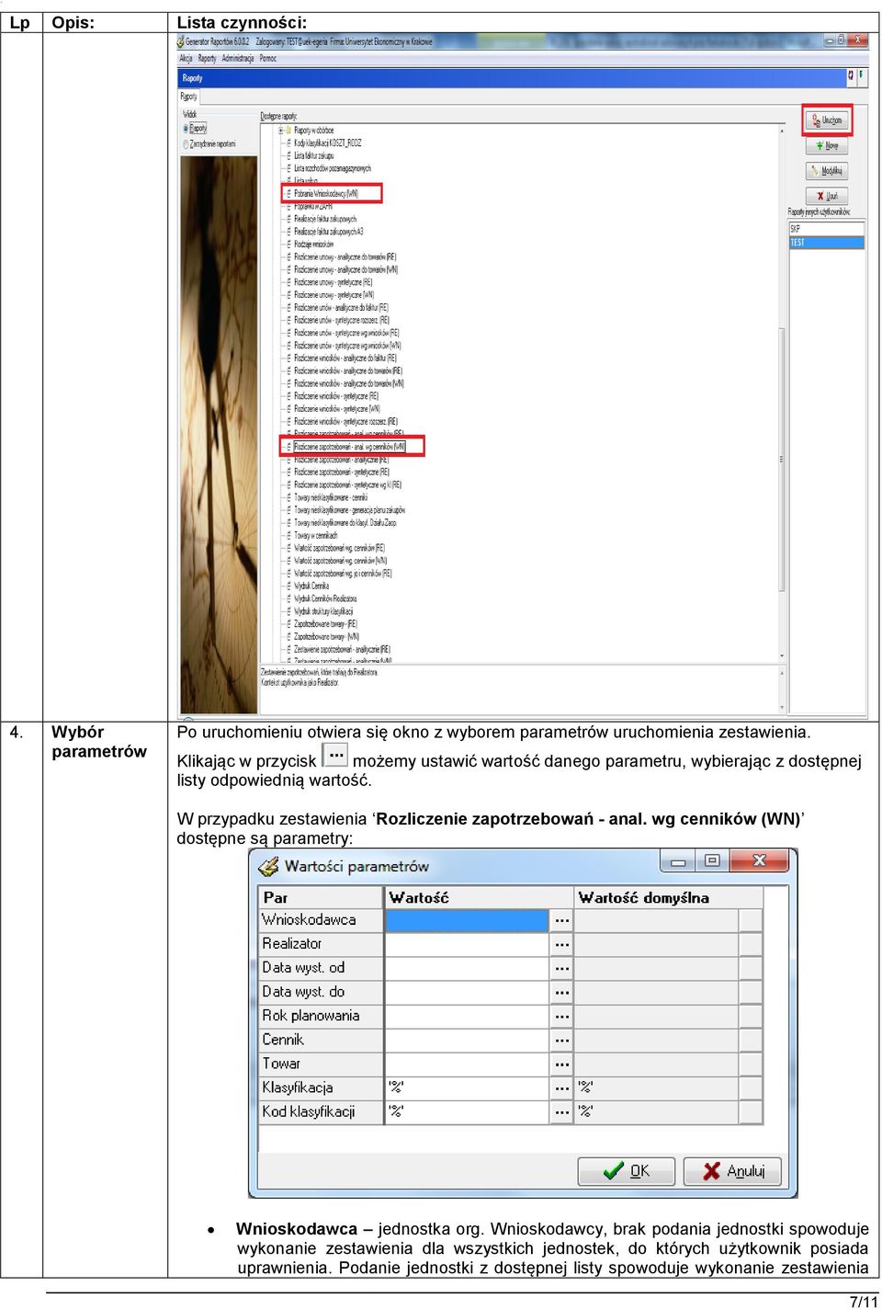The width and height of the screenshot is (882, 1309).
Task: Open the Administracja menu
Action: (238, 59)
